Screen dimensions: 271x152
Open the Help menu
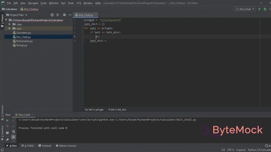pos(98,3)
